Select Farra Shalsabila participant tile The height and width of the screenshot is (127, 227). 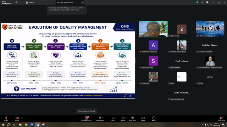[x=153, y=61]
